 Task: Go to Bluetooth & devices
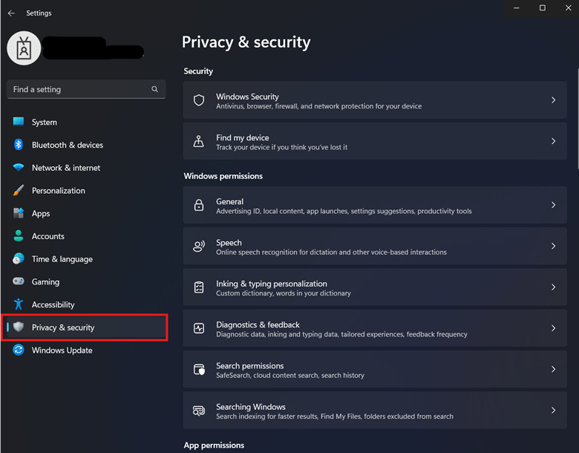86,145
